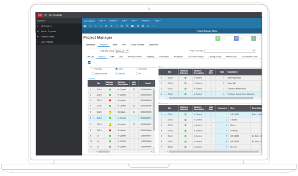The height and width of the screenshot is (176, 298).
Task: Click the help question mark icon
Action: pos(153,26)
